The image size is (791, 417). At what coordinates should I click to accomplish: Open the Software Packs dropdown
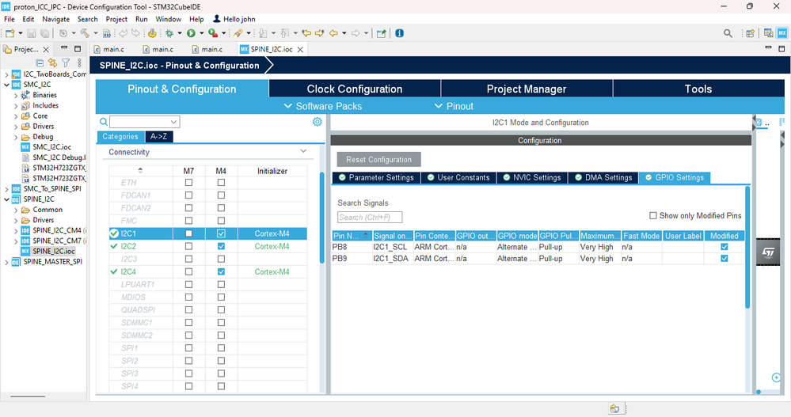323,106
